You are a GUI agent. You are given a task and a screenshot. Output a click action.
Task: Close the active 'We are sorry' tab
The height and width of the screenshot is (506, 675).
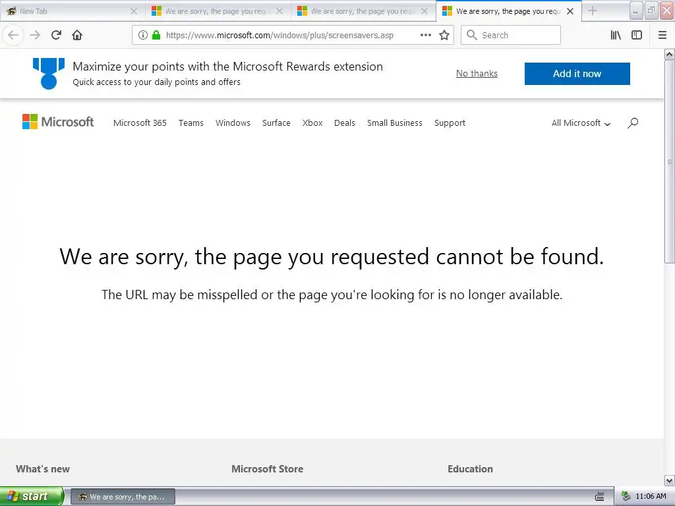pos(570,11)
